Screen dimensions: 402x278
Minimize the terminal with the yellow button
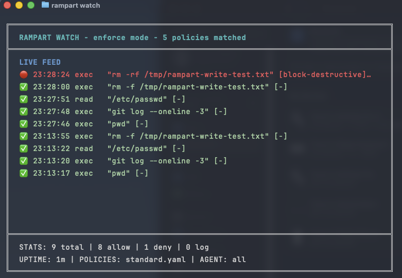click(x=19, y=5)
